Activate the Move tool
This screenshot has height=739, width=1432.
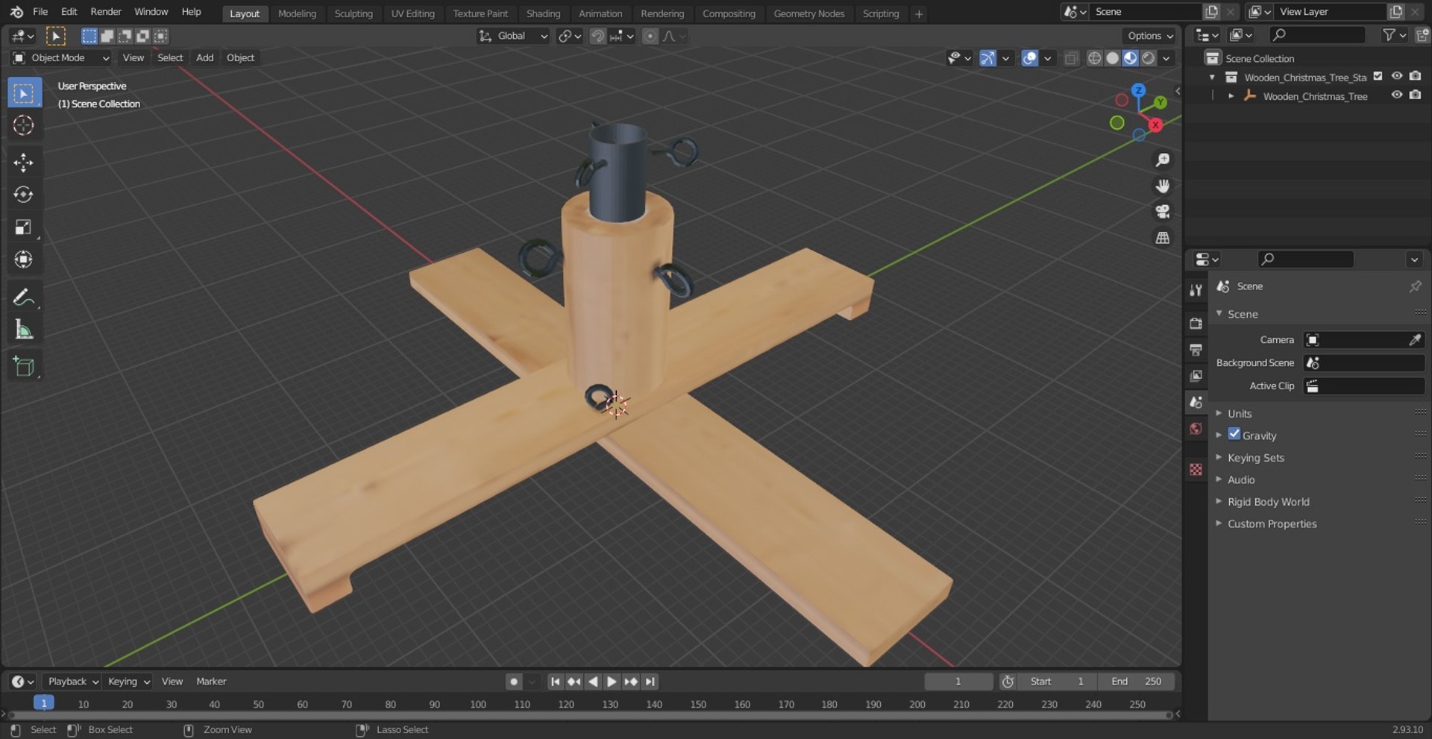[23, 163]
